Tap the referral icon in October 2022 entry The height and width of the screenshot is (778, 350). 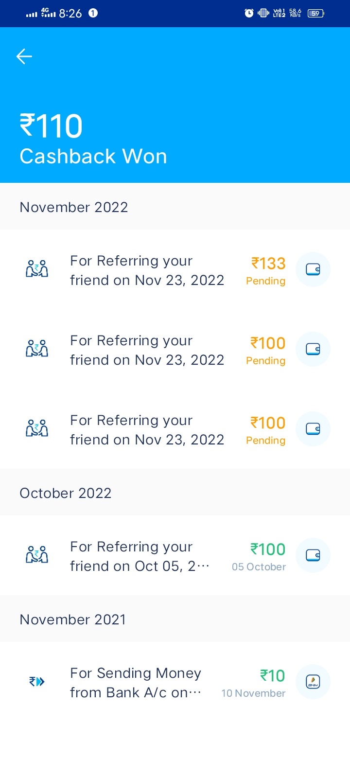tap(37, 555)
